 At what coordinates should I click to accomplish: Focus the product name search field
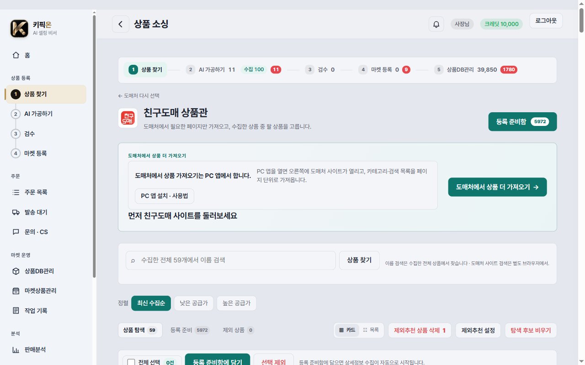(x=231, y=261)
